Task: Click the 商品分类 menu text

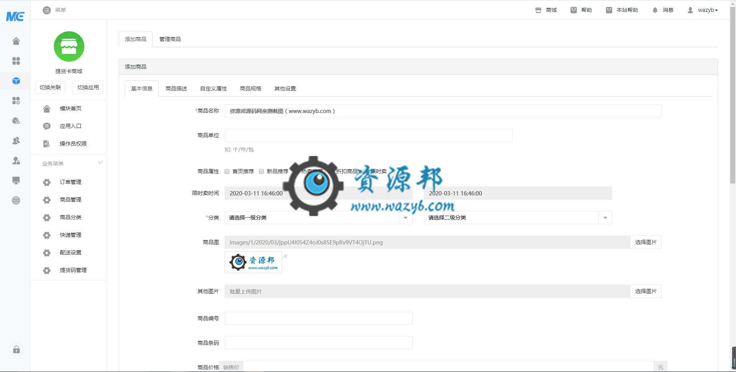Action: (x=71, y=217)
